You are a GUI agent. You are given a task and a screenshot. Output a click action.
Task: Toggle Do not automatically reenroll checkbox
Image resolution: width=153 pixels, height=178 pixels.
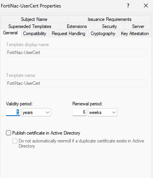pos(15,141)
